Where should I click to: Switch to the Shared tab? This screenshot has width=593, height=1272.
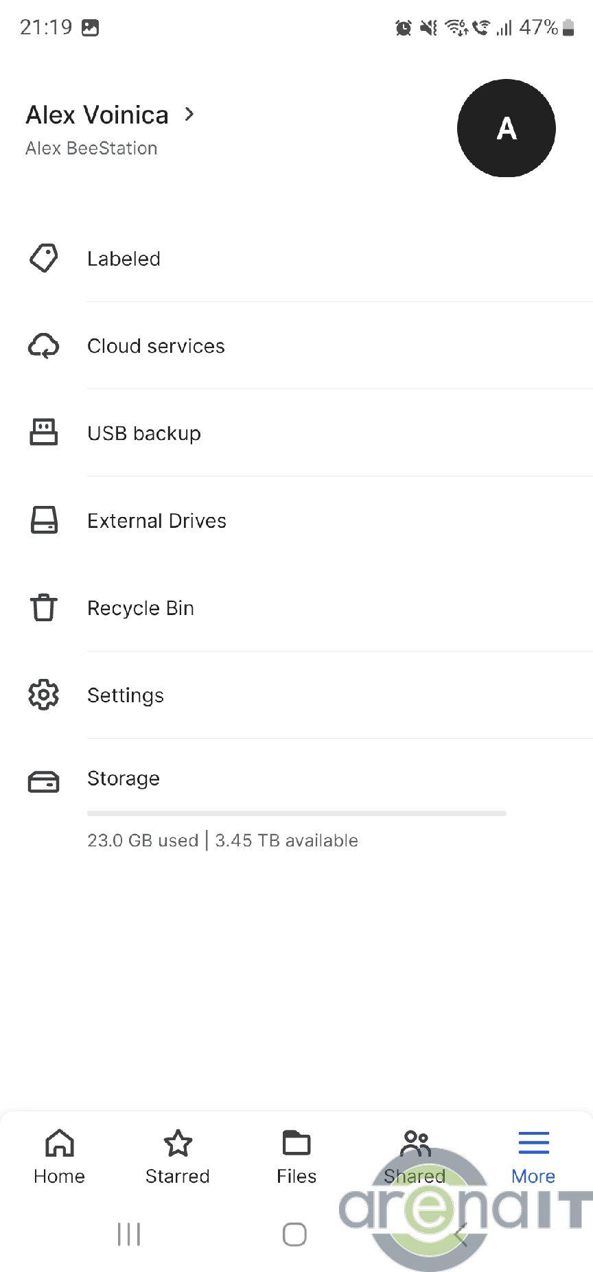click(x=415, y=1157)
